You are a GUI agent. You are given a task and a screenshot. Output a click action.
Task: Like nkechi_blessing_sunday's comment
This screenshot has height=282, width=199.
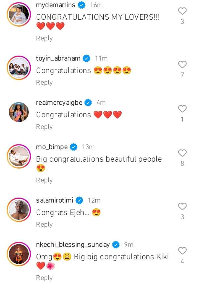[182, 250]
